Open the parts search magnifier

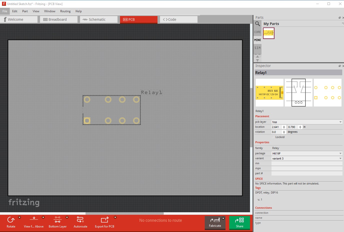point(257,24)
